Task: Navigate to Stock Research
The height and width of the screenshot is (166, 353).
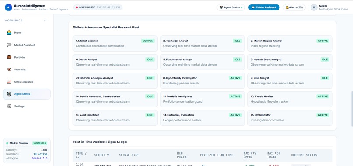Action: [x=27, y=82]
